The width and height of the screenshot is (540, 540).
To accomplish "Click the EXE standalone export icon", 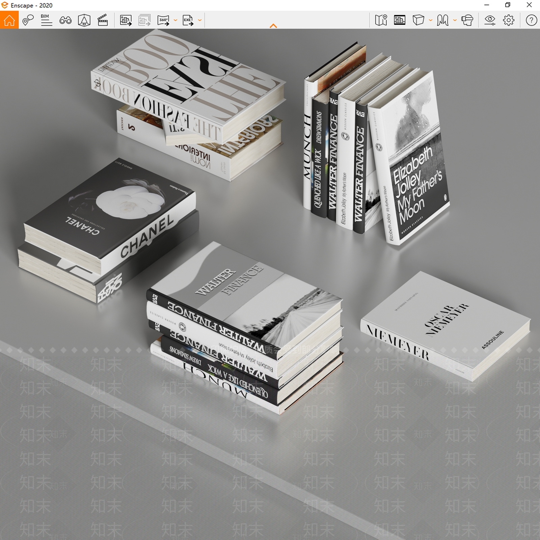I will [x=188, y=20].
